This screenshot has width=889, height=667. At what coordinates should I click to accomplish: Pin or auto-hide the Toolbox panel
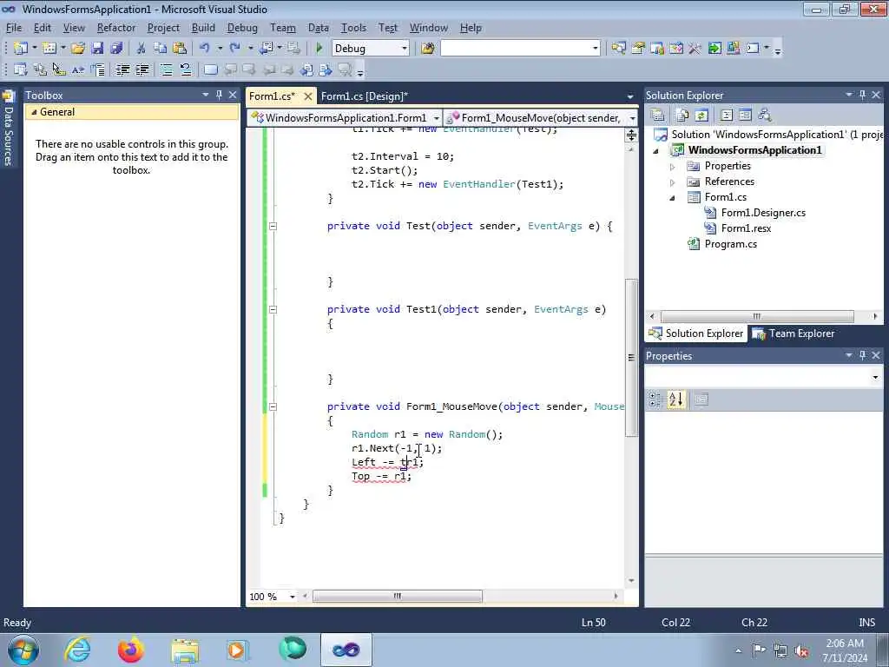pos(219,95)
